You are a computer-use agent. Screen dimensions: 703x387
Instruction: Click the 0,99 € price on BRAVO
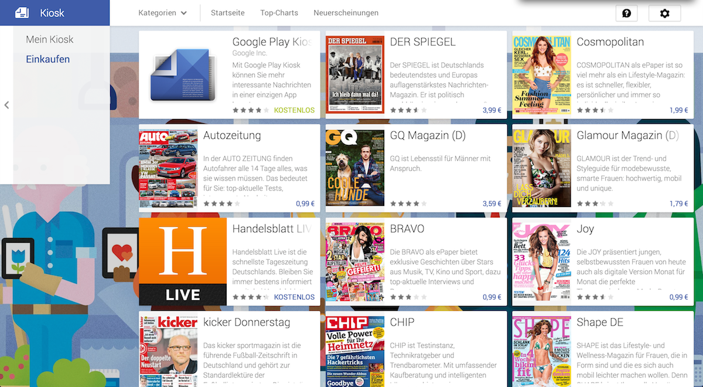pos(492,297)
